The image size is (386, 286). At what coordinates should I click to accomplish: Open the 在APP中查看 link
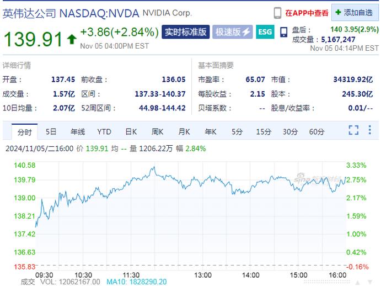[x=307, y=13]
